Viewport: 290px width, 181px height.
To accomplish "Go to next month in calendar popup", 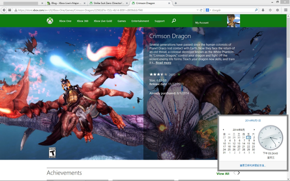I will [254, 130].
